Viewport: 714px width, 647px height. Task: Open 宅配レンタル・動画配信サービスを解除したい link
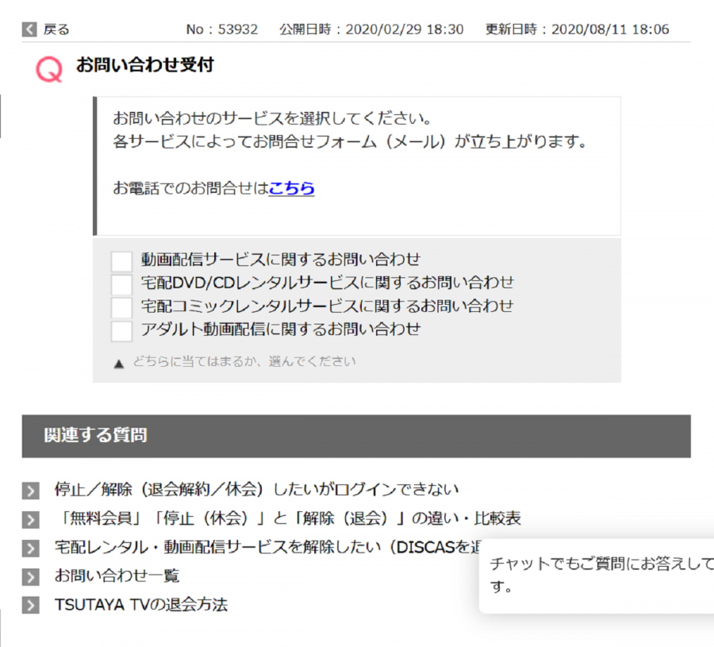point(267,547)
